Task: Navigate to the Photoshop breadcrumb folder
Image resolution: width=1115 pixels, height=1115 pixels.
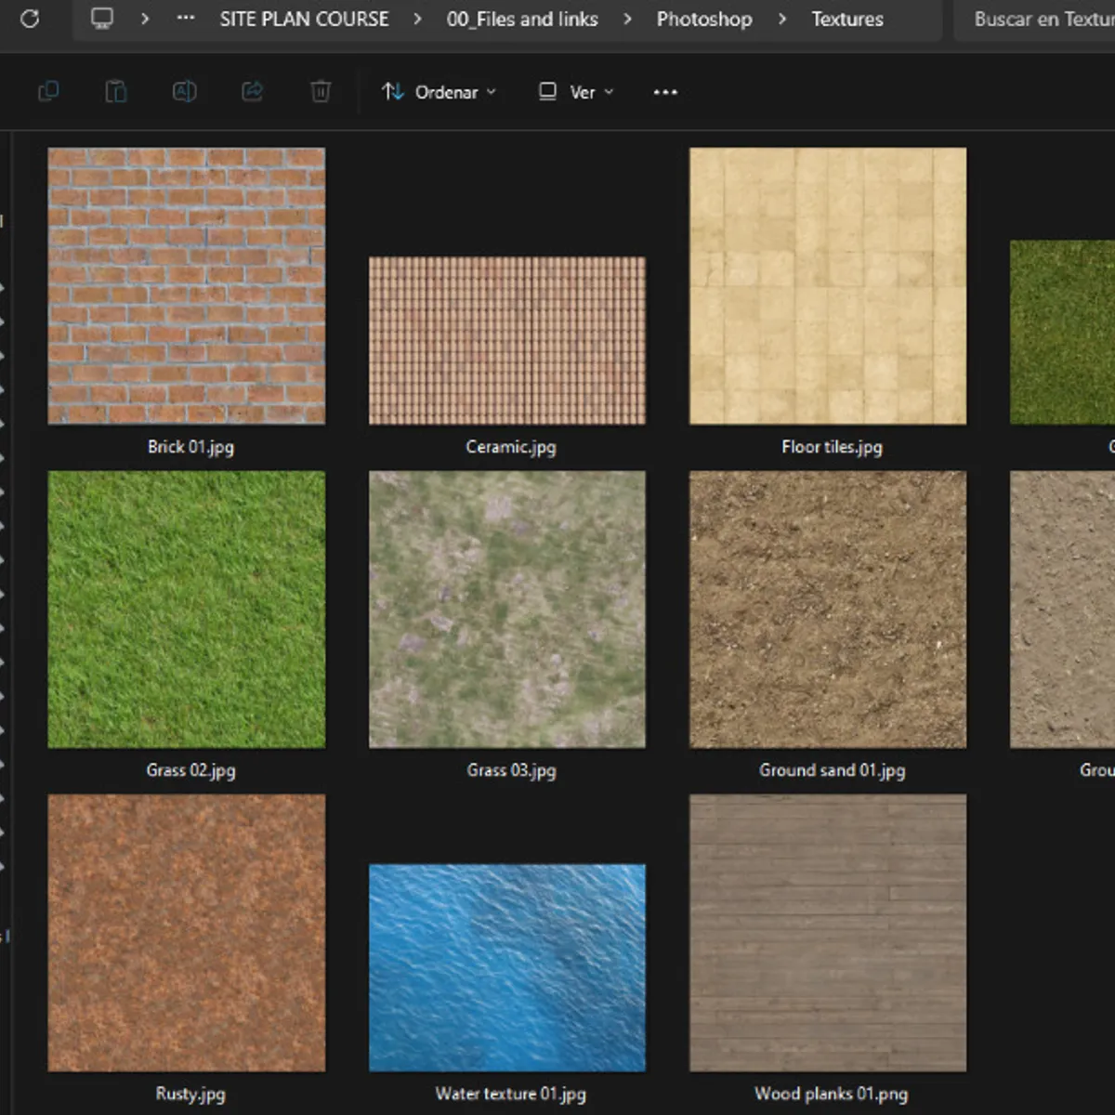Action: click(703, 19)
